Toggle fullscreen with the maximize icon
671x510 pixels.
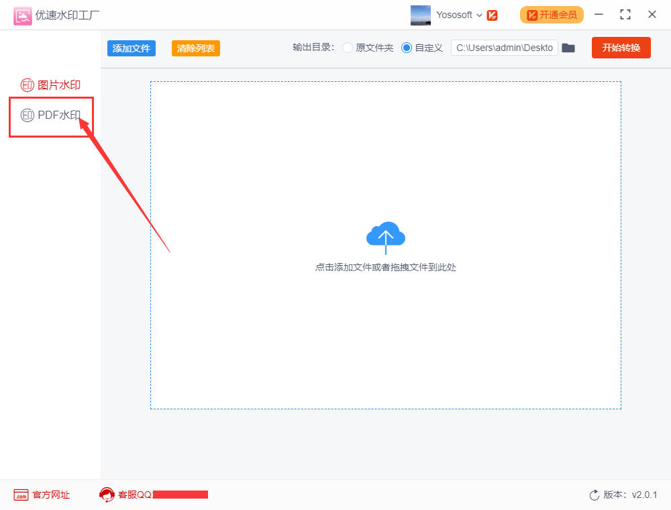(x=625, y=15)
